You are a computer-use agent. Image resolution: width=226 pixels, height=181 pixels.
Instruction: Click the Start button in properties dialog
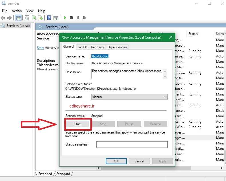click(78, 124)
